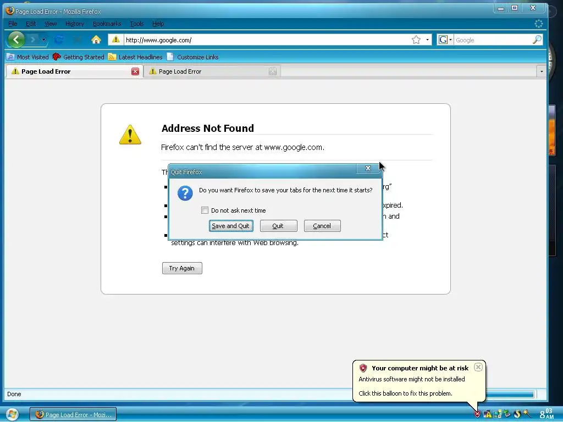Screen dimensions: 563x422
Task: Click the magic wand tray icon
Action: click(527, 414)
